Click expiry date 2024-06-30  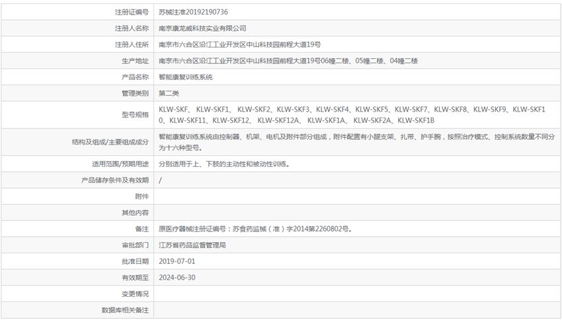(x=177, y=278)
